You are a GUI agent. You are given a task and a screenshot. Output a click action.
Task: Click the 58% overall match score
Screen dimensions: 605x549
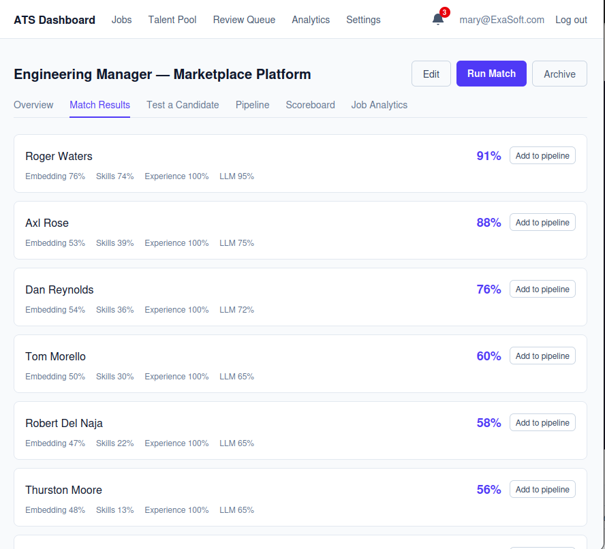(x=488, y=423)
